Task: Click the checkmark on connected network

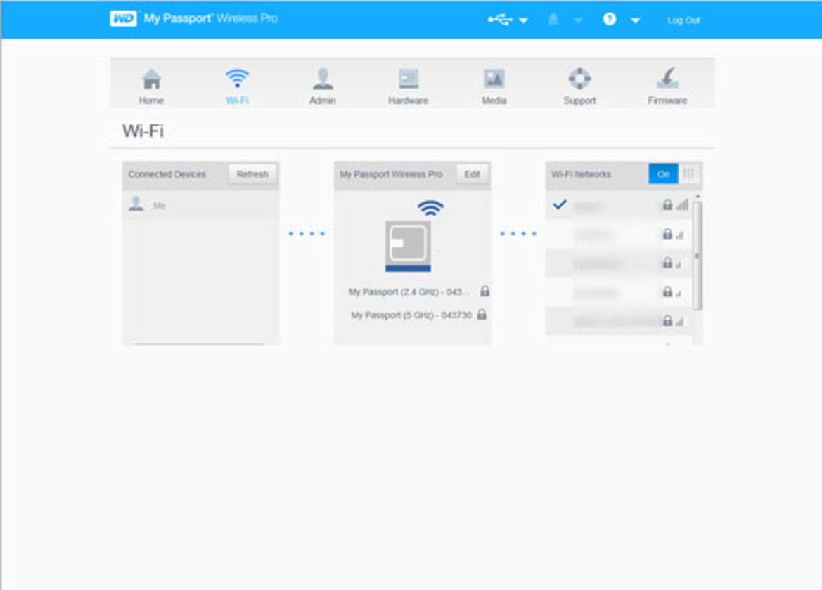Action: (560, 204)
